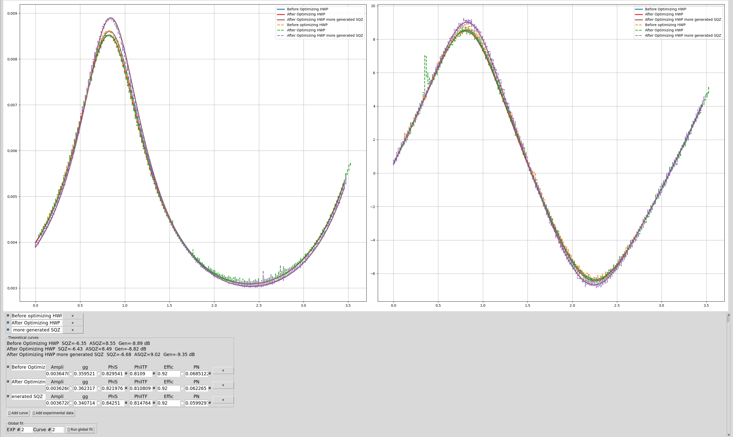Toggle checkbox beside 'After Optimizin' theoretical curve name
This screenshot has width=733, height=437.
pyautogui.click(x=8, y=381)
